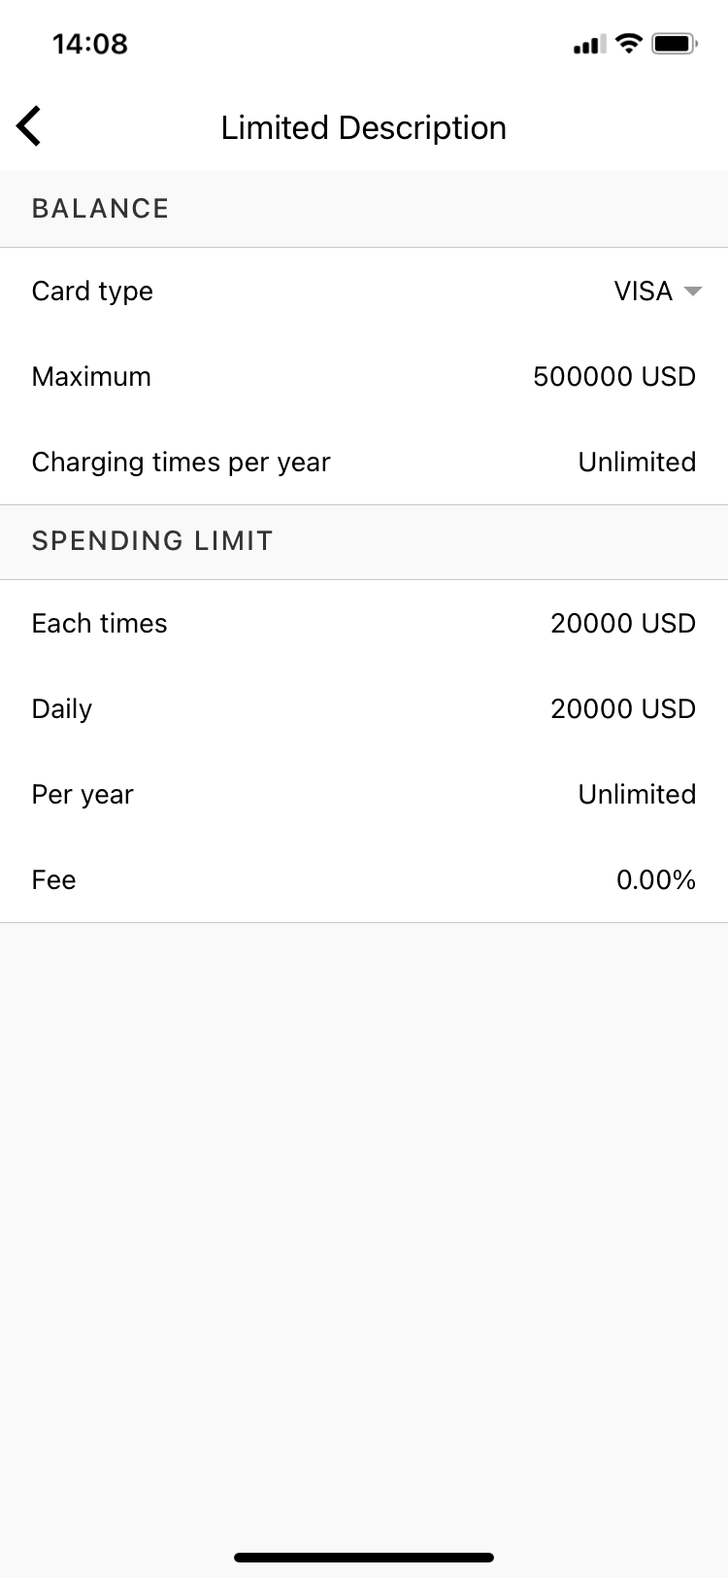728x1578 pixels.
Task: Click the battery status icon
Action: (x=675, y=44)
